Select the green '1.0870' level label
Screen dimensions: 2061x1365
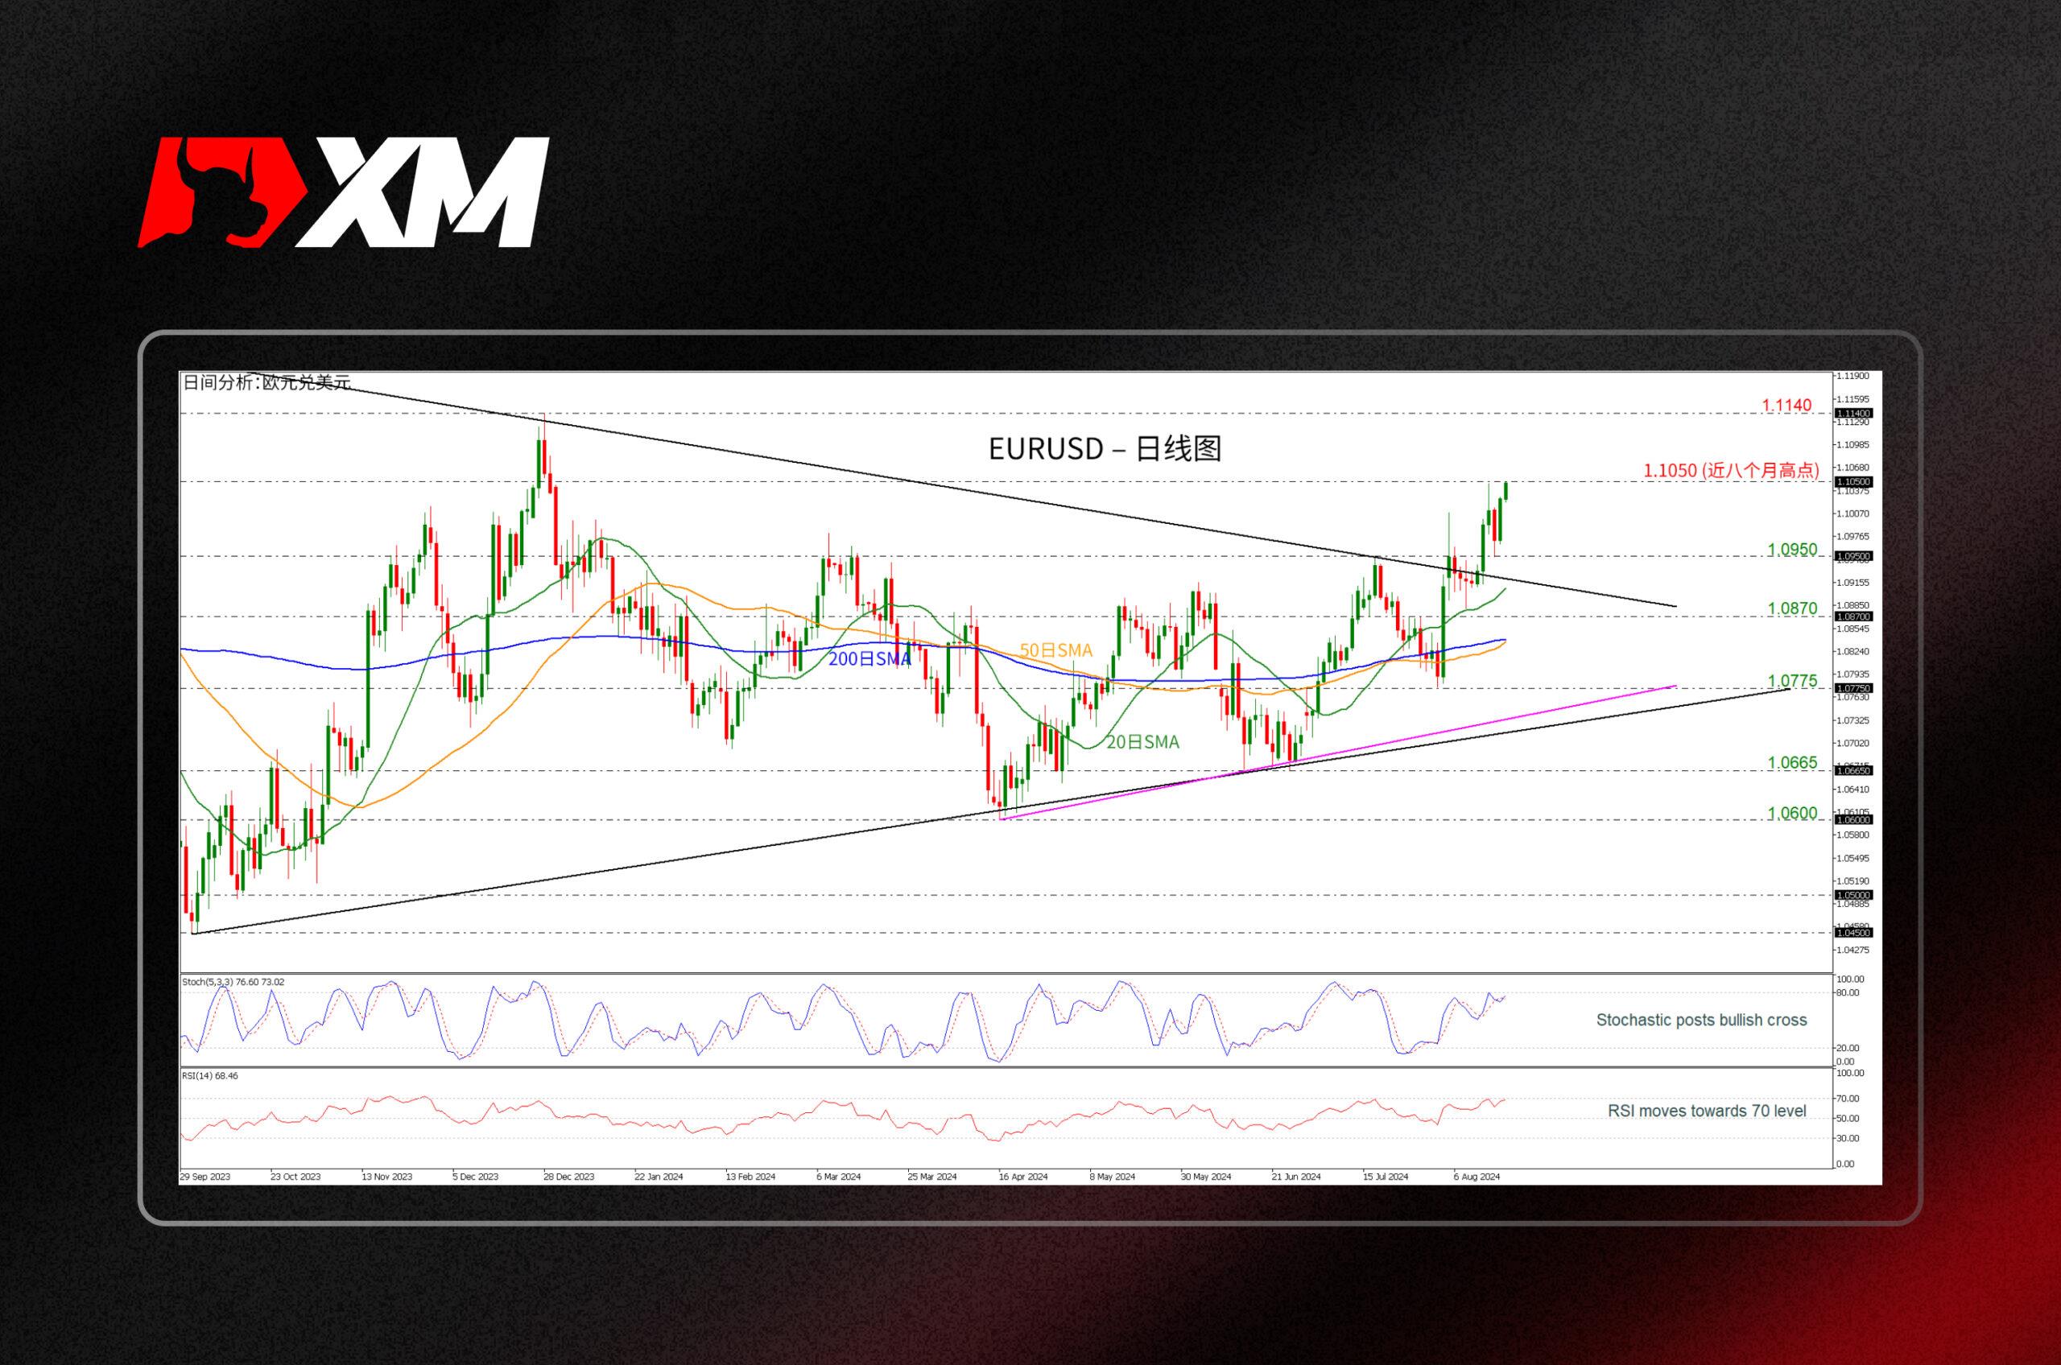1792,608
